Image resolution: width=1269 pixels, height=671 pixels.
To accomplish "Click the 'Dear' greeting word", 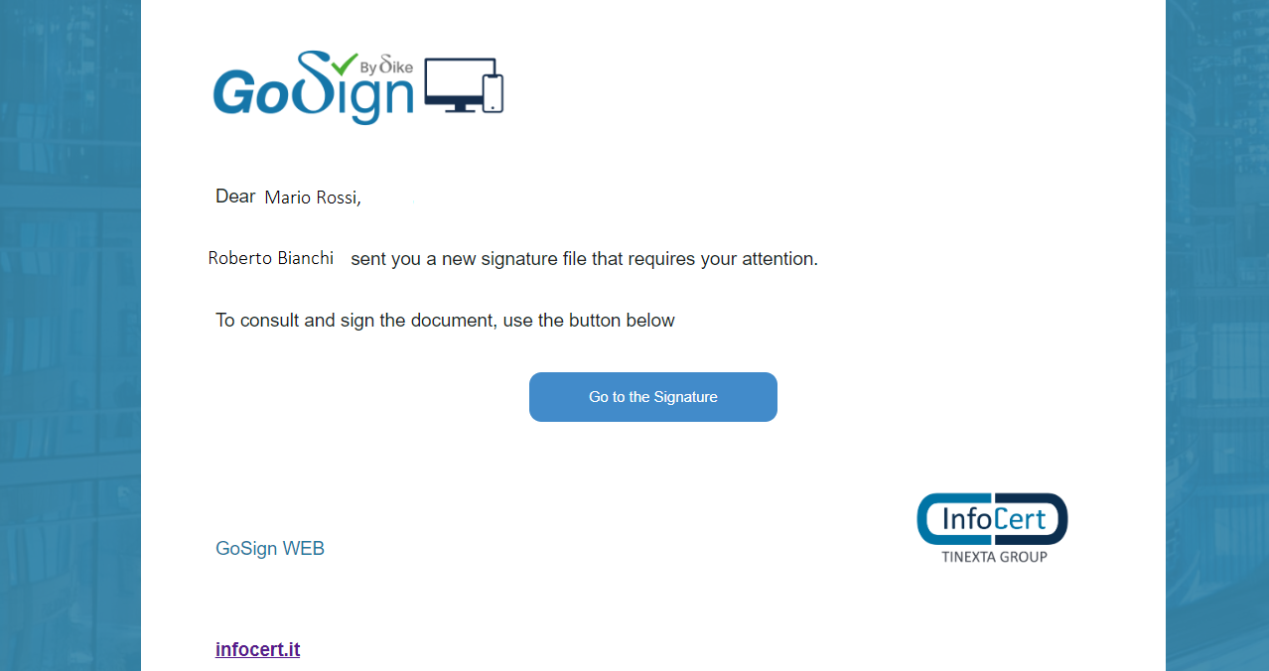I will (235, 197).
